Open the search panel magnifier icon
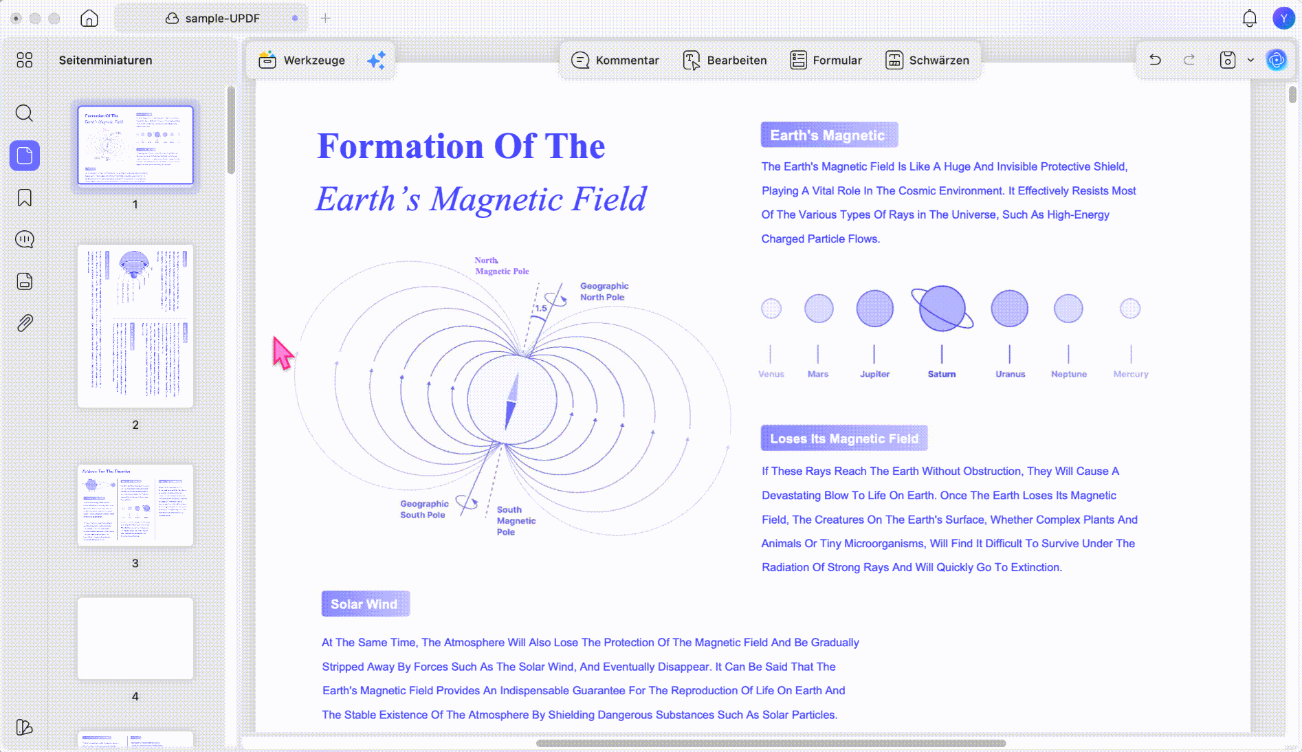This screenshot has height=752, width=1302. (x=25, y=113)
